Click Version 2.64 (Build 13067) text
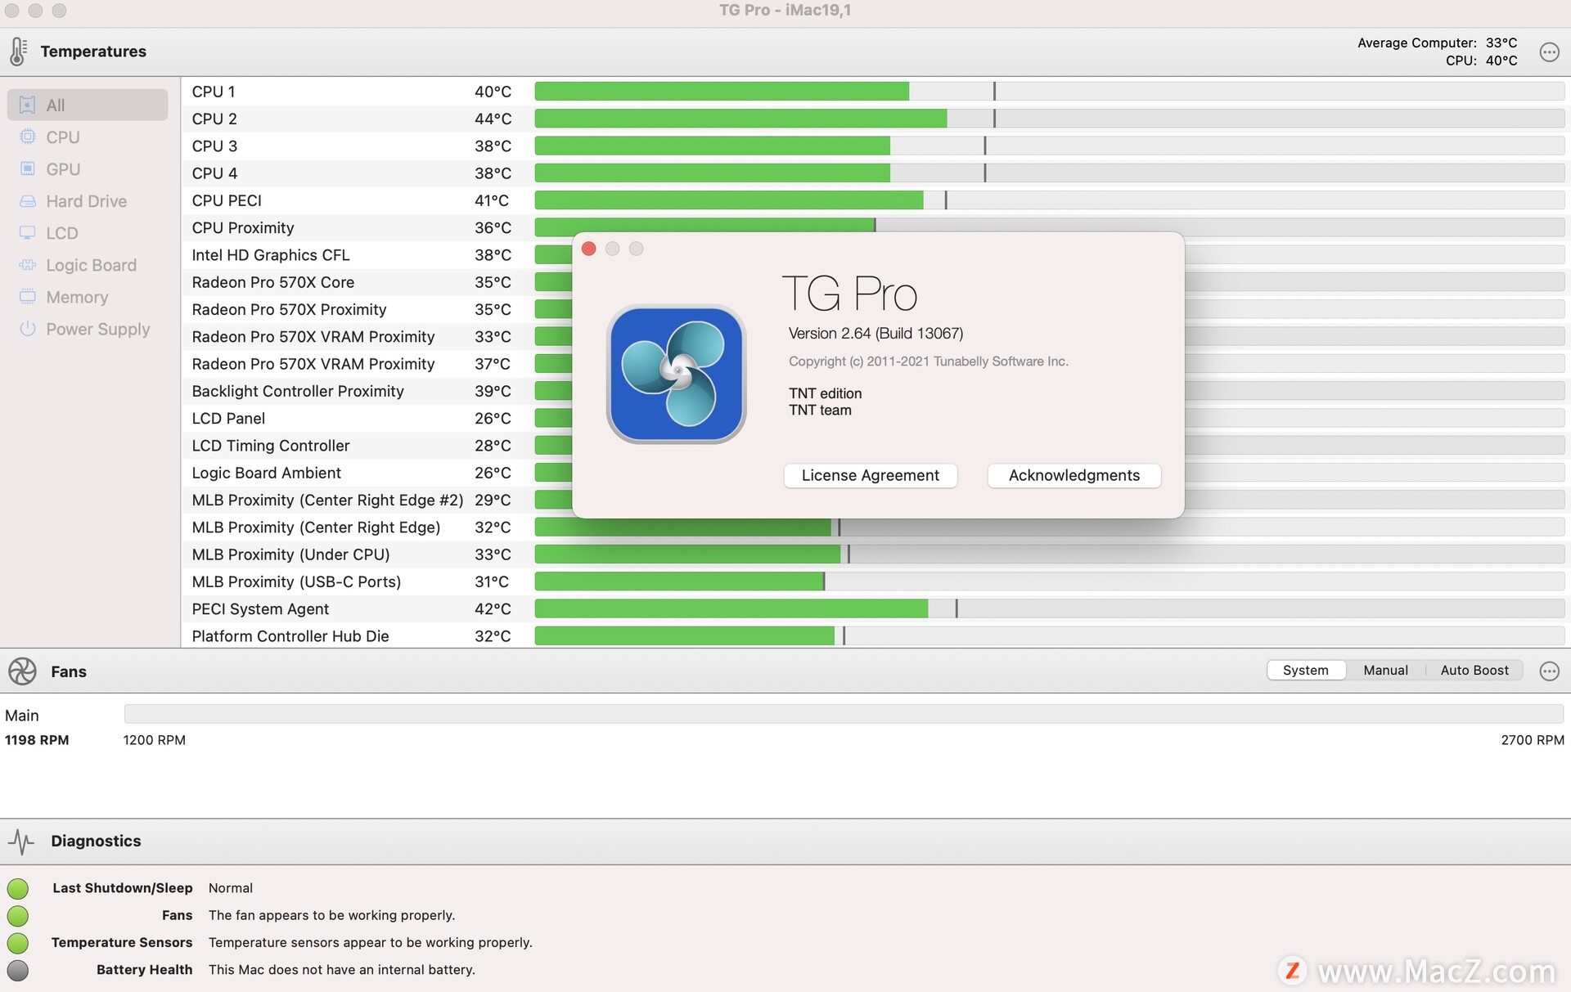This screenshot has width=1571, height=992. tap(876, 333)
